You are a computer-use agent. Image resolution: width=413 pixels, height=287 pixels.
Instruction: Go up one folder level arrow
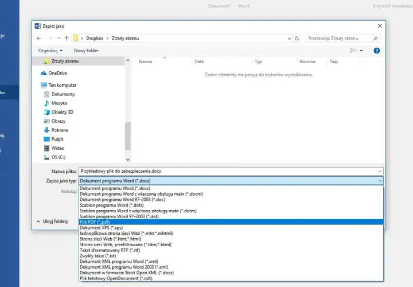tap(67, 38)
